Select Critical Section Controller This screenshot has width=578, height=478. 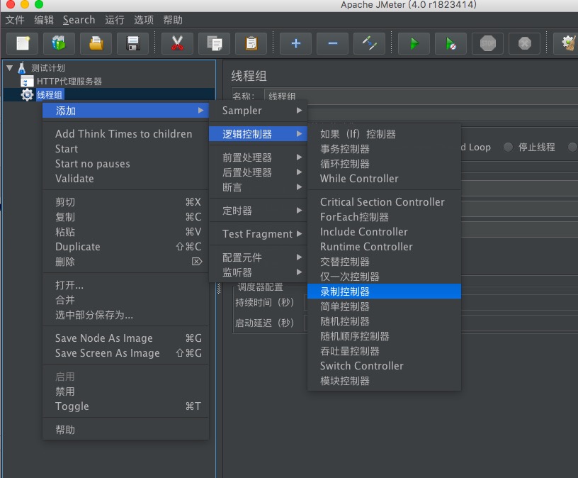(384, 201)
